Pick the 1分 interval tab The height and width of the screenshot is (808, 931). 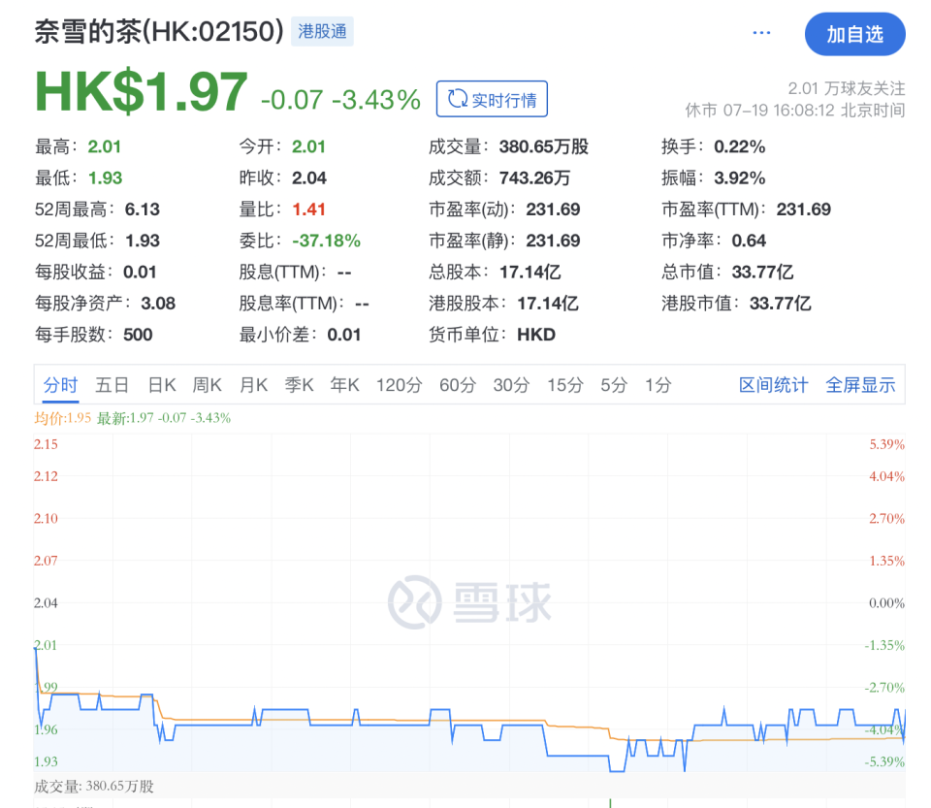(658, 385)
